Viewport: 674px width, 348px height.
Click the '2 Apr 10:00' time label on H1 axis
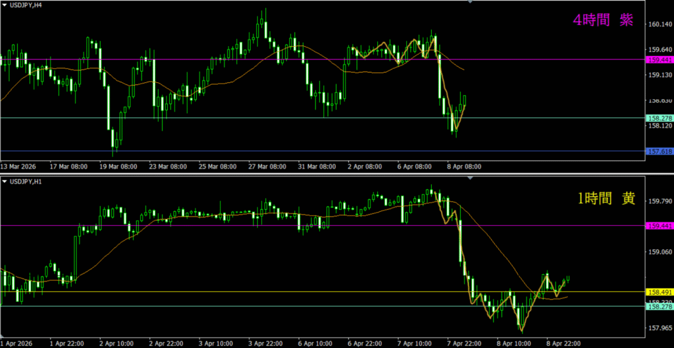tap(116, 343)
